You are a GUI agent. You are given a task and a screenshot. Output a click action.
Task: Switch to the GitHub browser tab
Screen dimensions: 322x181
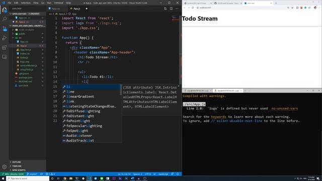pos(227,4)
